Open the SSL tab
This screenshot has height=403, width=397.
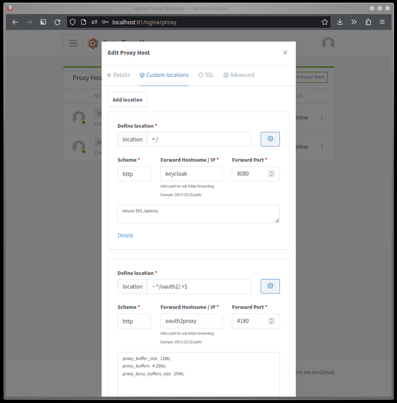pos(206,75)
